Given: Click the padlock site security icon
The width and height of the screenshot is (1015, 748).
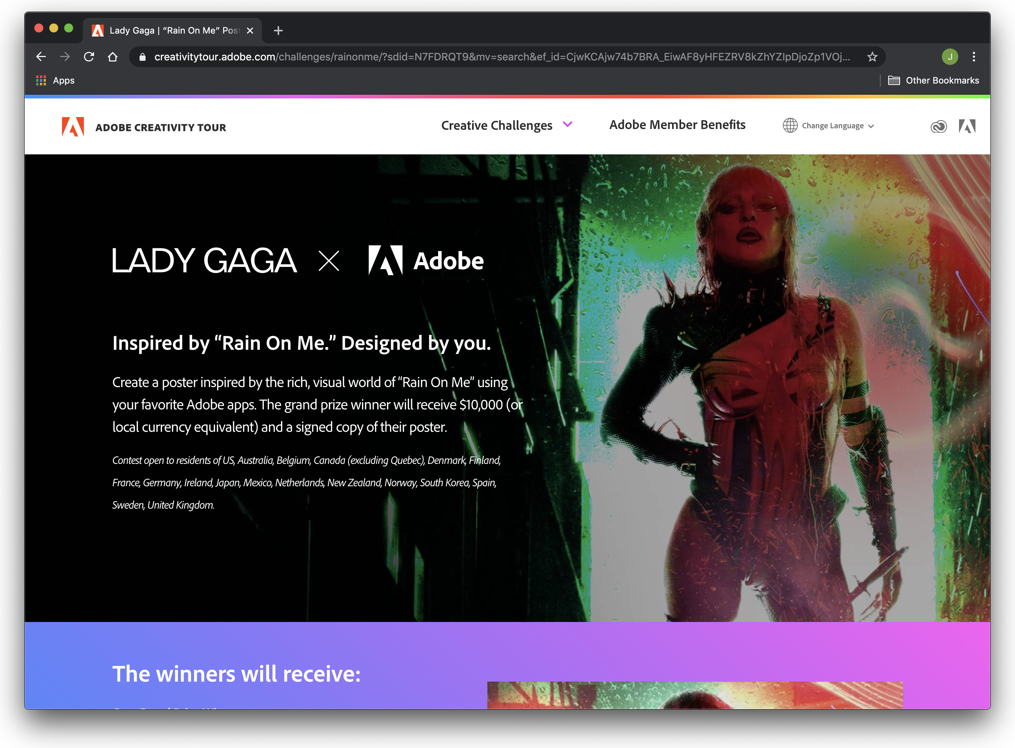Looking at the screenshot, I should point(142,57).
